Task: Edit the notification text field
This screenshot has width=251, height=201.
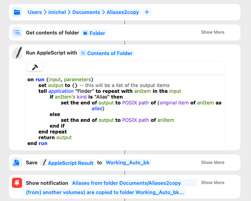Action: pos(112,188)
